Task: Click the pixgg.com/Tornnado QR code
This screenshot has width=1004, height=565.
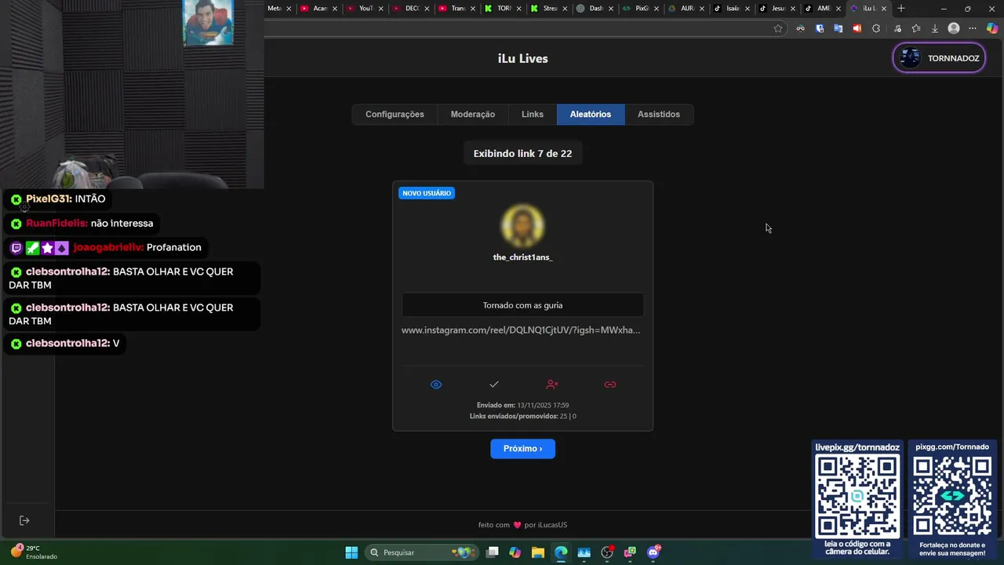Action: (952, 497)
